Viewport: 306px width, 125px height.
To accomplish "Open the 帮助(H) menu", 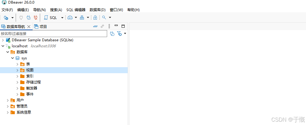I will [x=133, y=10].
